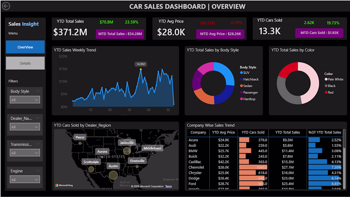Click the $371.2M YTD Total Sales value

pyautogui.click(x=70, y=32)
